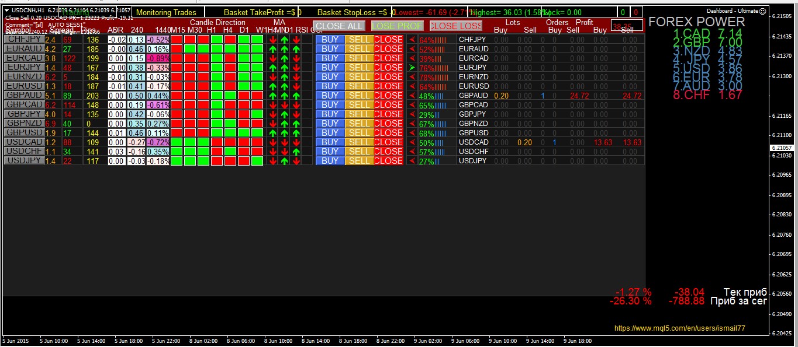798x347 pixels.
Task: Click BUY in the CHFJPY row
Action: [x=330, y=40]
